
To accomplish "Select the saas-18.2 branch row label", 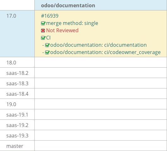I will click(x=17, y=73).
